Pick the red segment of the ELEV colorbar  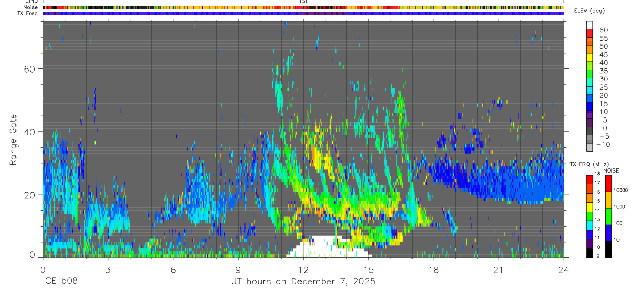[590, 33]
